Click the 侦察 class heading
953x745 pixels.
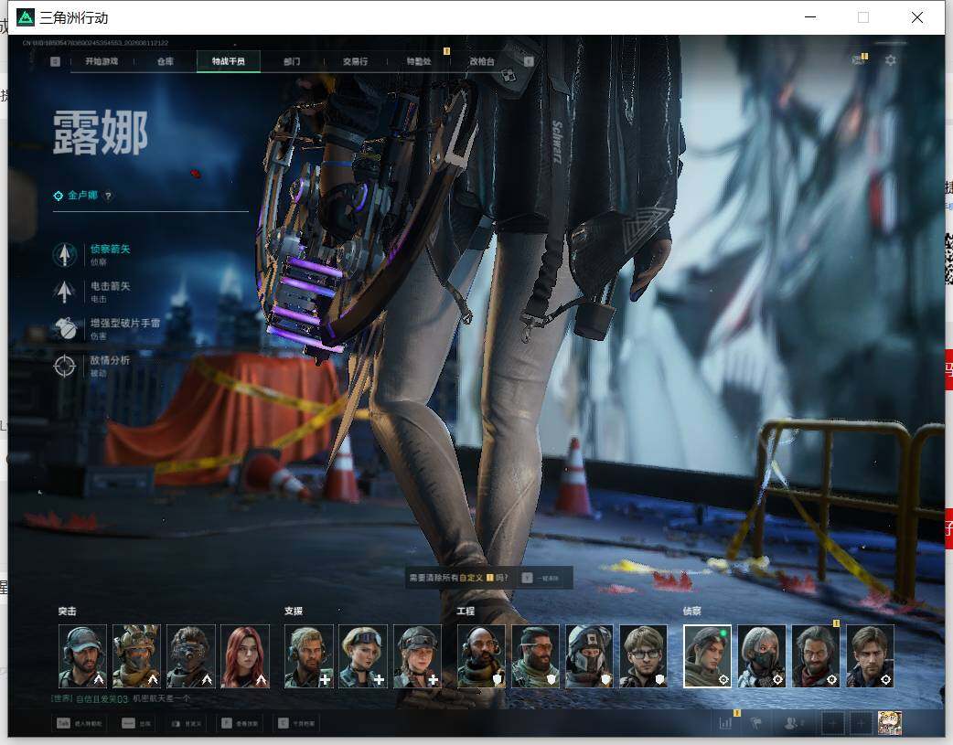tap(692, 612)
